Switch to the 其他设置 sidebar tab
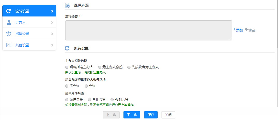278x120 pixels. point(22,45)
